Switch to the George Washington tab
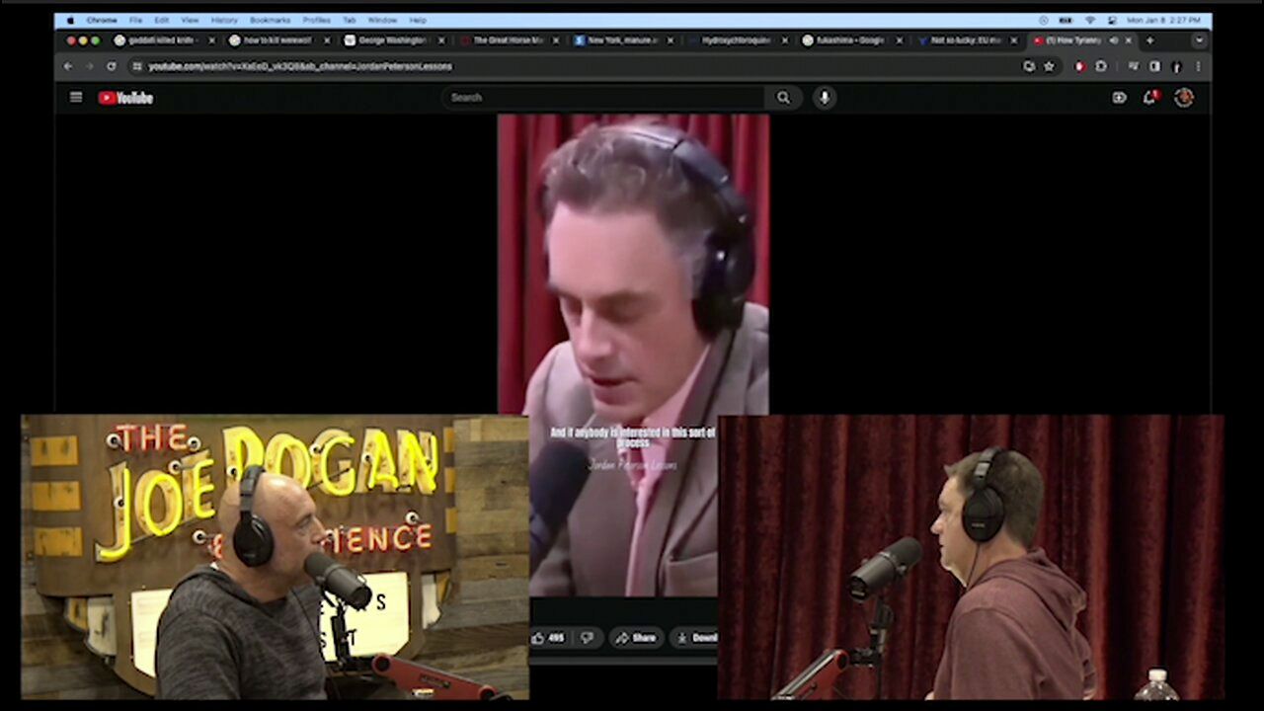 pos(392,40)
